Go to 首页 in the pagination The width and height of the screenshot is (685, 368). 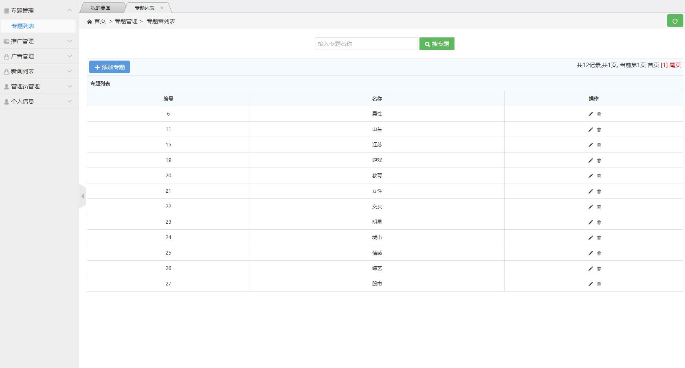click(x=653, y=65)
